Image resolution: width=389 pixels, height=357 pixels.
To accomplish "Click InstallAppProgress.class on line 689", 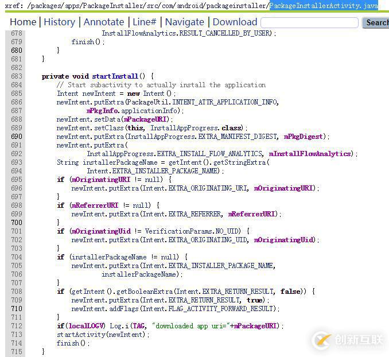I will [x=196, y=128].
